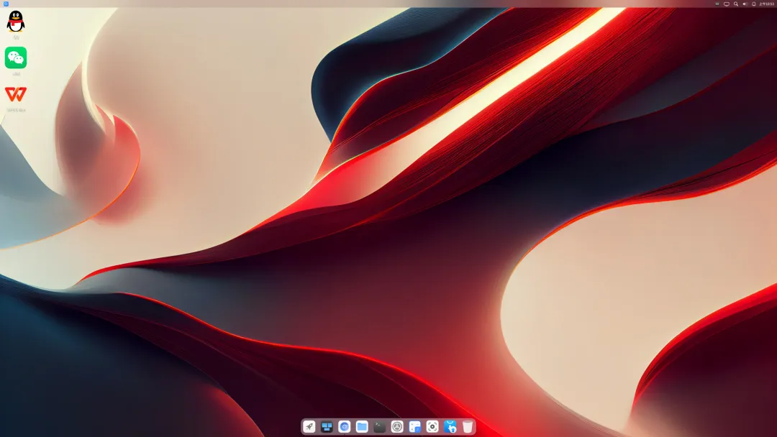Open the display screen icon in top panel

[x=727, y=4]
